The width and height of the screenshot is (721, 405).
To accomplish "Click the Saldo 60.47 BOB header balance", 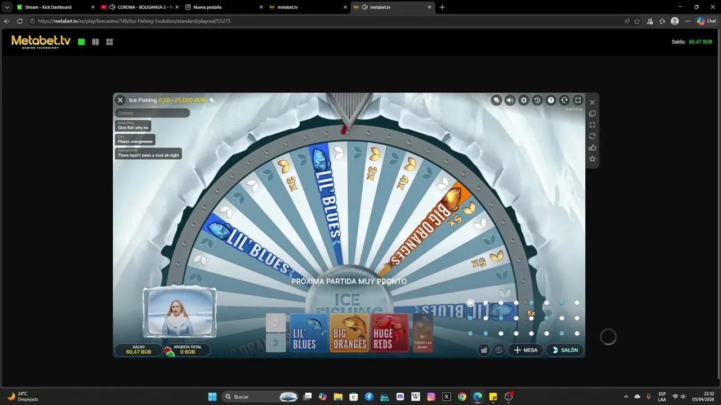I will click(692, 42).
